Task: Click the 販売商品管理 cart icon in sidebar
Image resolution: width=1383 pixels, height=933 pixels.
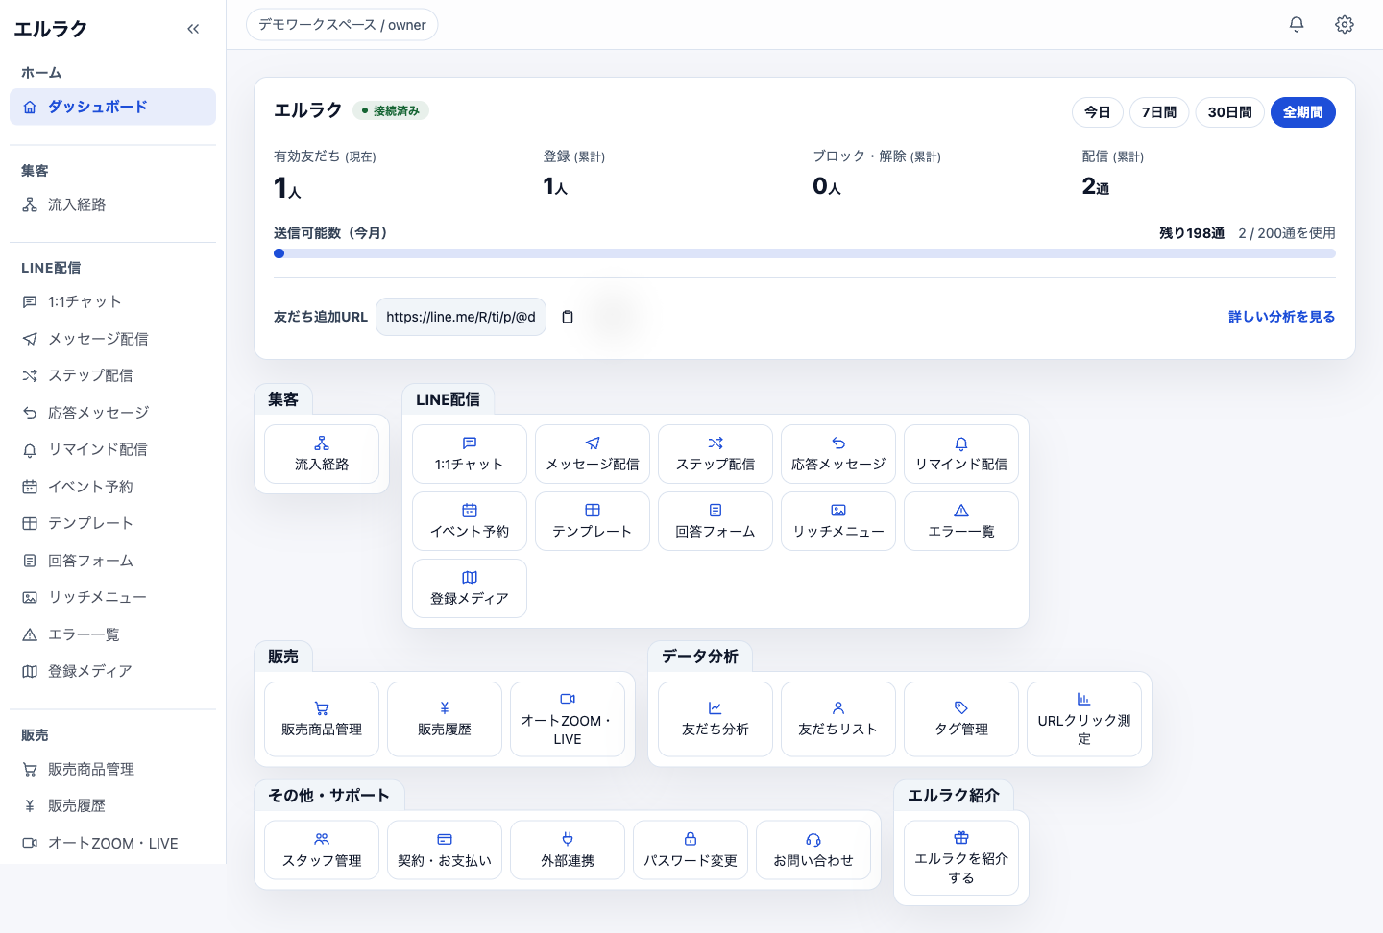Action: pos(30,769)
